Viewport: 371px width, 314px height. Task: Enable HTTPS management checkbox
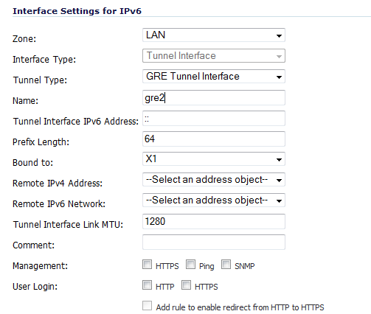[147, 265]
